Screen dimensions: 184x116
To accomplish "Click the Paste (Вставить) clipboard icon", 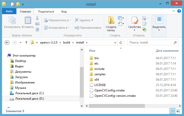I will click(28, 20).
